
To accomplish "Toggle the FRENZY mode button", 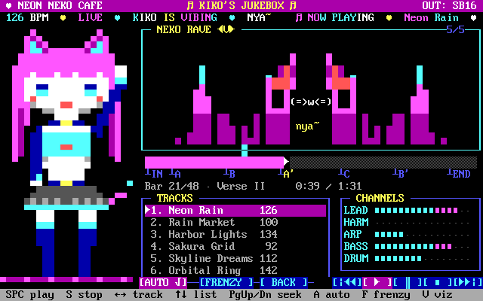I will click(x=226, y=282).
